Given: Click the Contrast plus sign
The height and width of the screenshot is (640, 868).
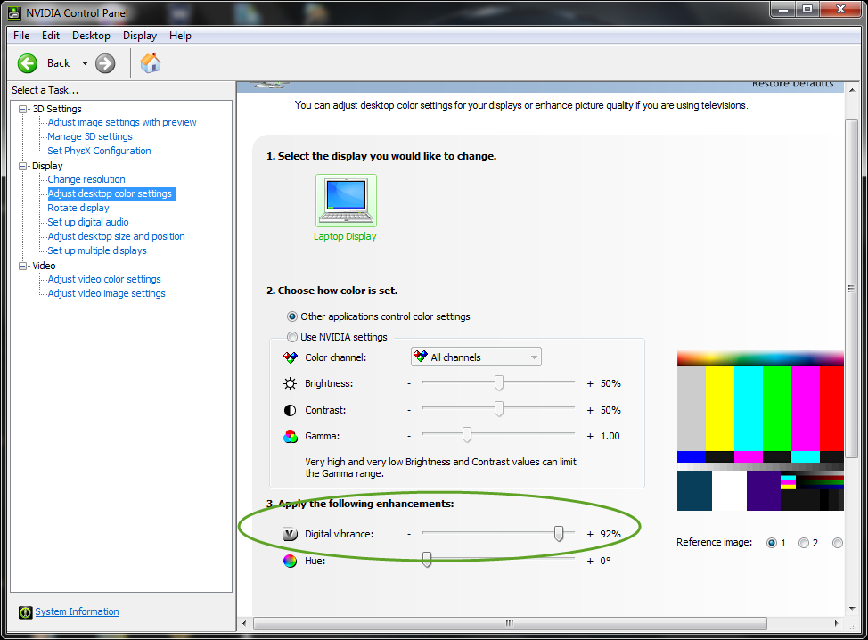Looking at the screenshot, I should [590, 410].
